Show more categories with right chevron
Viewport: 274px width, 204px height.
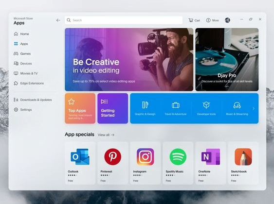(x=254, y=108)
